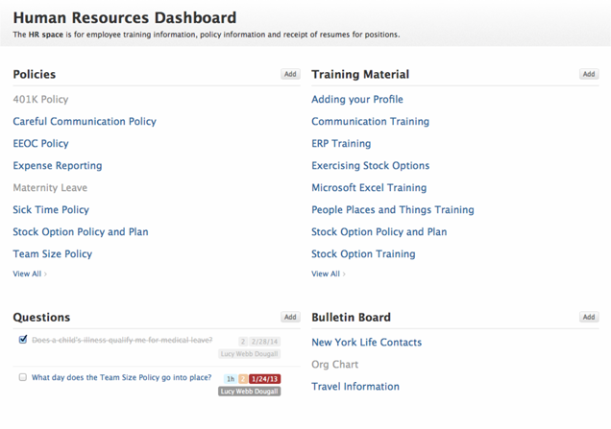Uncheck the completed child's illness question checkbox
Viewport: 611px width, 429px height.
23,340
